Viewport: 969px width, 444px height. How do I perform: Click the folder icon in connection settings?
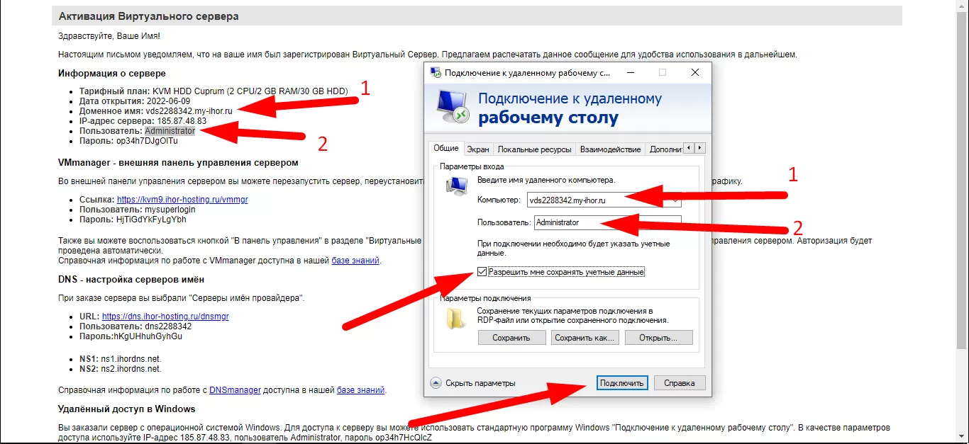455,319
